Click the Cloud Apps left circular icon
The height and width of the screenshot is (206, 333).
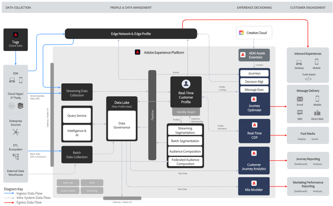[x=12, y=106]
